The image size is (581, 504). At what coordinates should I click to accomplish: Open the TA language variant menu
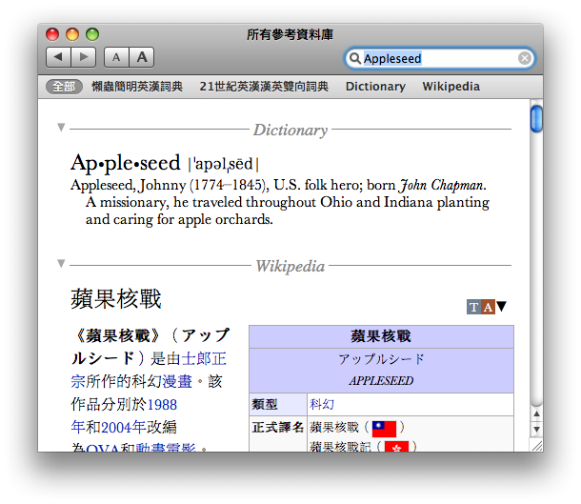pos(487,307)
